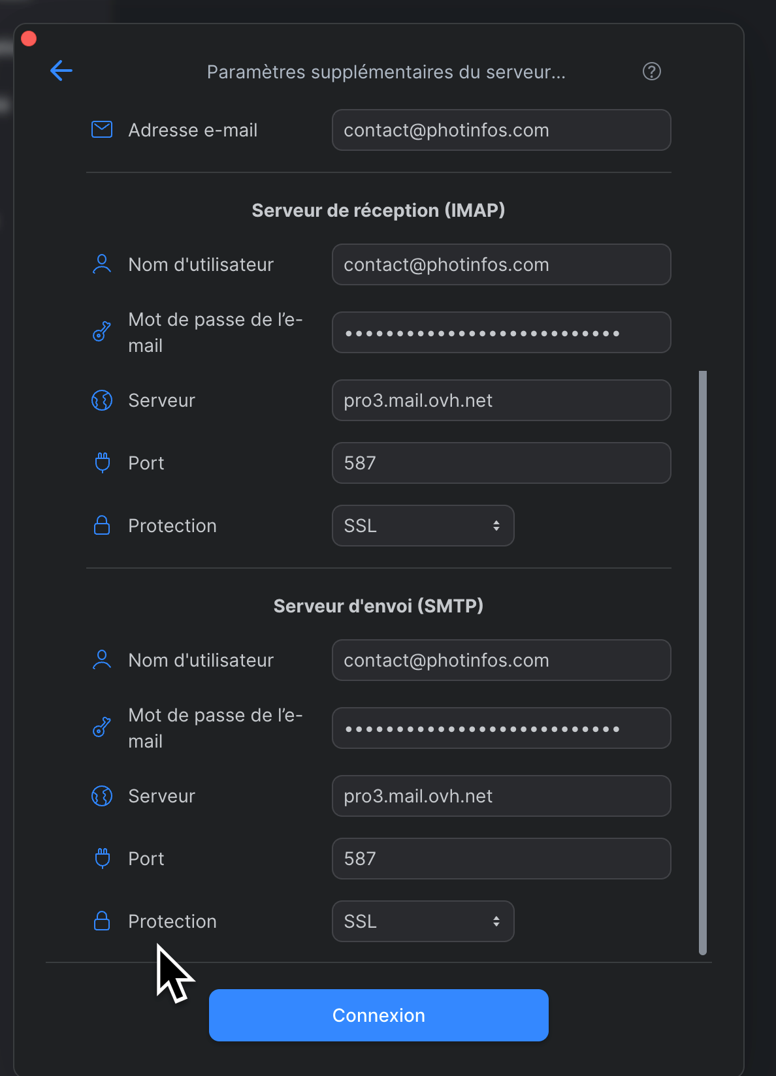Click the Adresse e-mail input field
The width and height of the screenshot is (776, 1076).
tap(501, 130)
